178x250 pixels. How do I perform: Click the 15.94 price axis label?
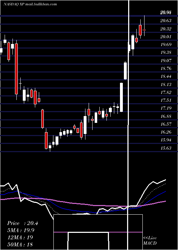166,140
